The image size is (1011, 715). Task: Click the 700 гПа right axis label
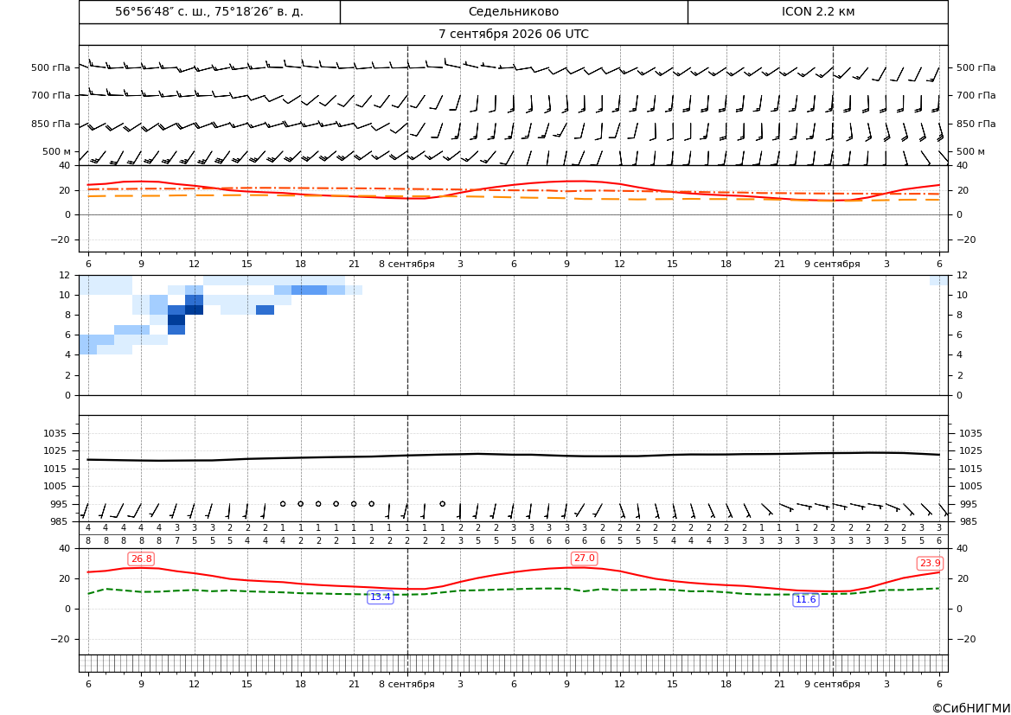click(x=976, y=95)
